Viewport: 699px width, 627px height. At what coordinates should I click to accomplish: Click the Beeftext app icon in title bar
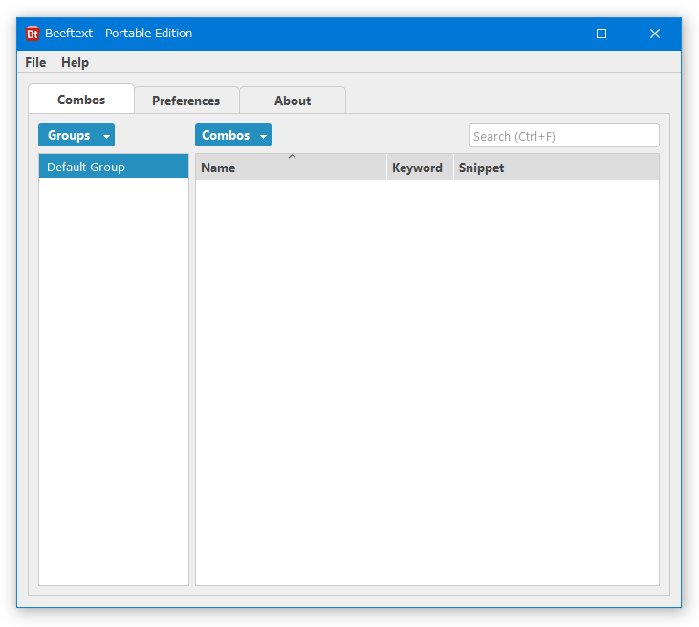(x=33, y=34)
